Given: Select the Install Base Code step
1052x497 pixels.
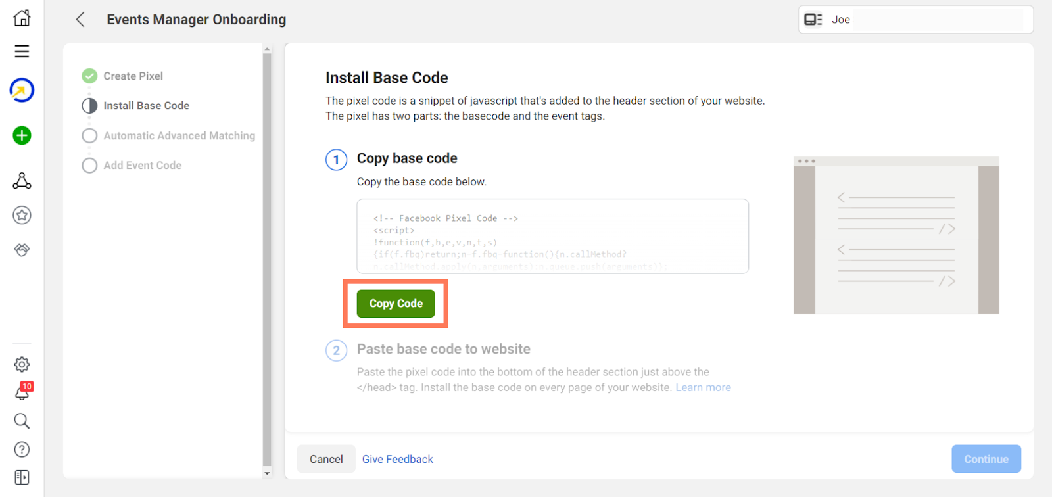Looking at the screenshot, I should click(146, 106).
